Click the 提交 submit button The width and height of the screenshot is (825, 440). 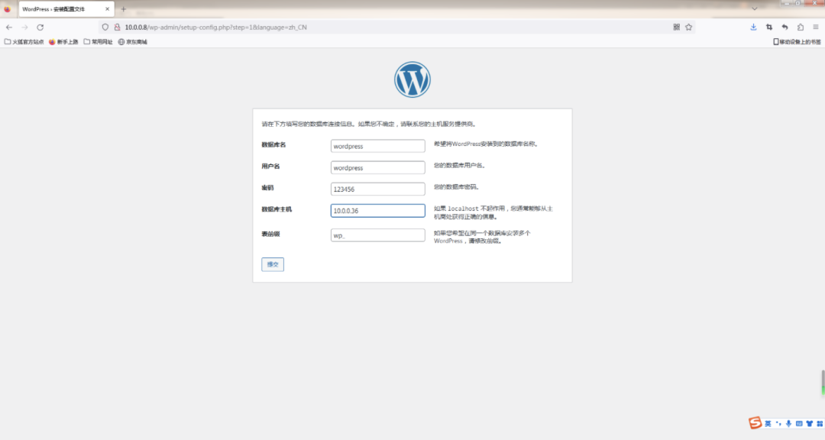click(x=273, y=264)
